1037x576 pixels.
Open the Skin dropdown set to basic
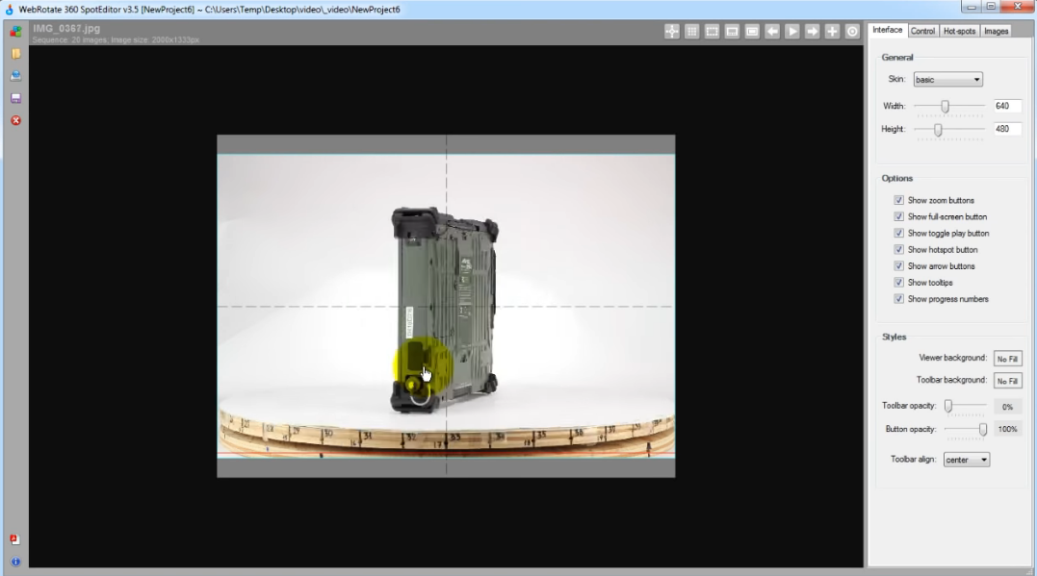[947, 80]
